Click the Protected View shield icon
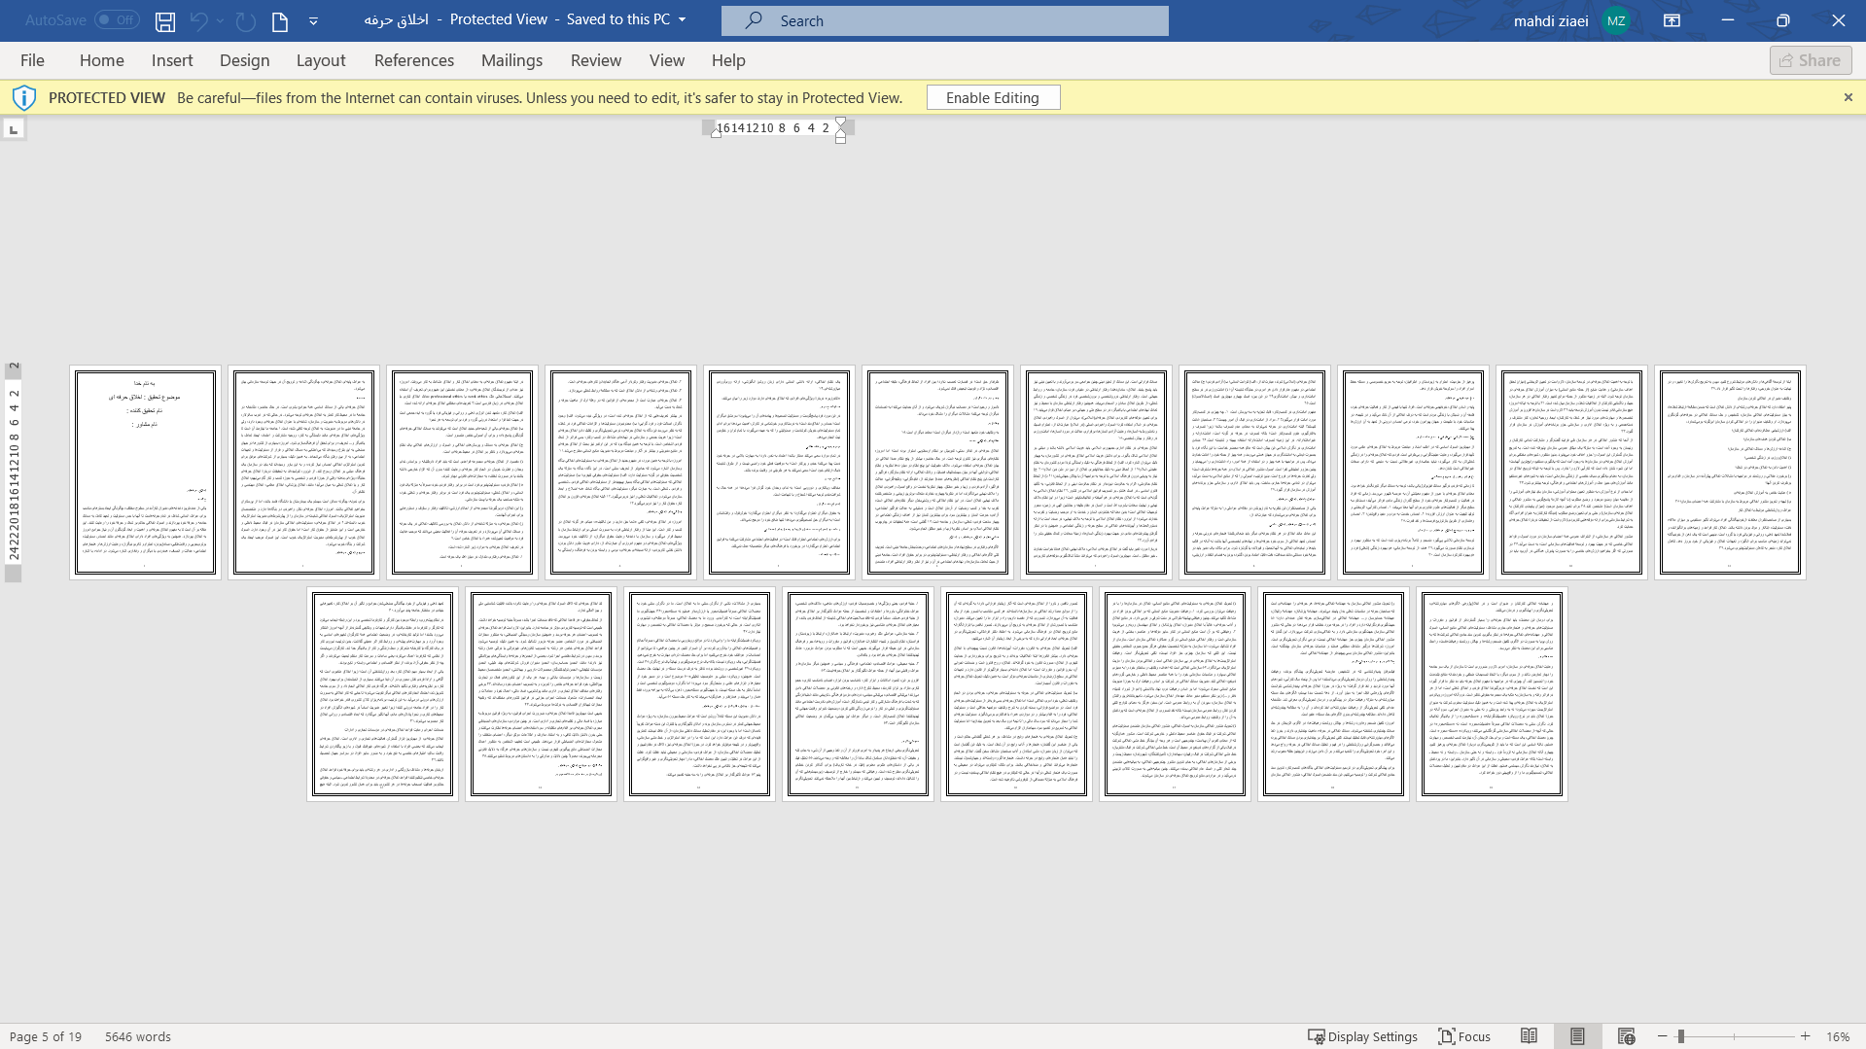 24,97
